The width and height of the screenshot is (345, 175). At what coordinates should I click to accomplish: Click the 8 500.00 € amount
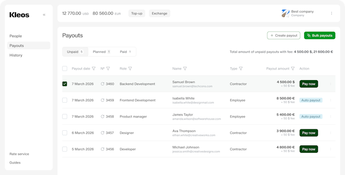pyautogui.click(x=286, y=98)
